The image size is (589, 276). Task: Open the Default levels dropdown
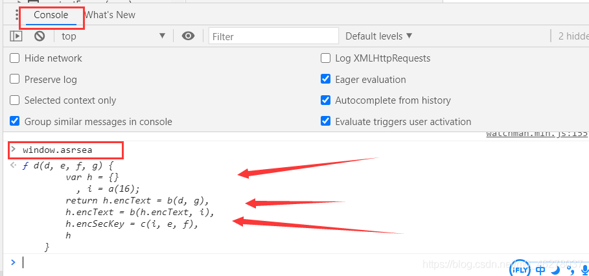tap(378, 36)
